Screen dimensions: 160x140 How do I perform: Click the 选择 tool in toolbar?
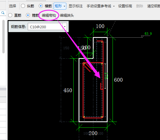coord(13,6)
